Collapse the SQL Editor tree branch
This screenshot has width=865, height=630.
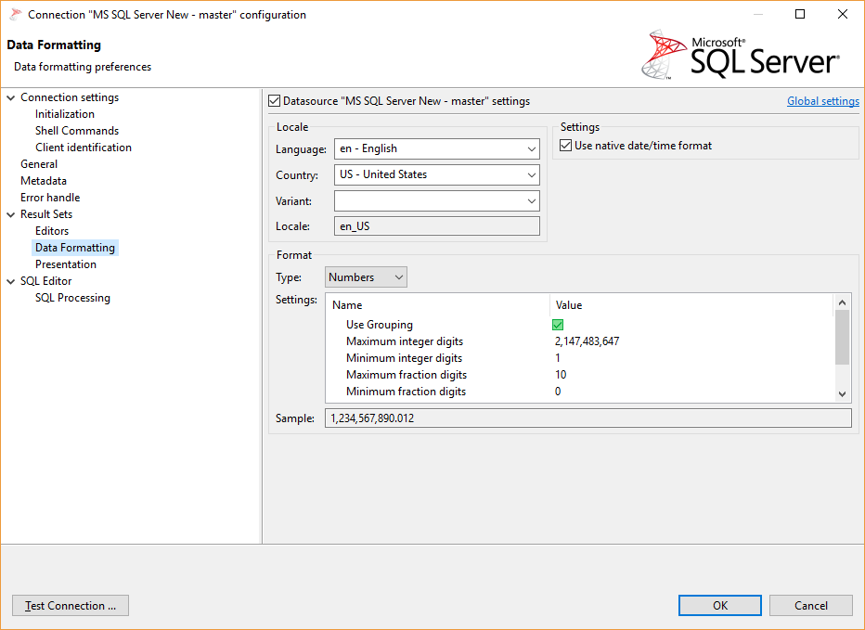point(11,280)
